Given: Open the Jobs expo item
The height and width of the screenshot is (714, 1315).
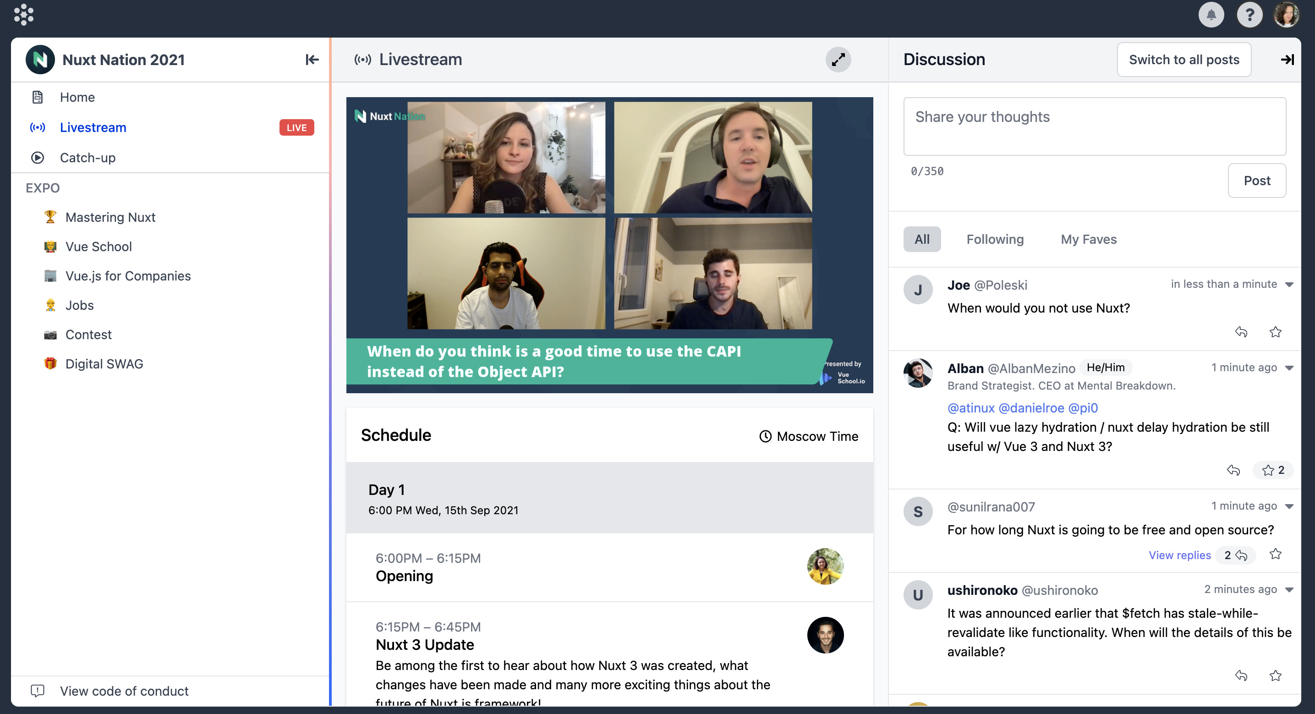Looking at the screenshot, I should pos(80,305).
